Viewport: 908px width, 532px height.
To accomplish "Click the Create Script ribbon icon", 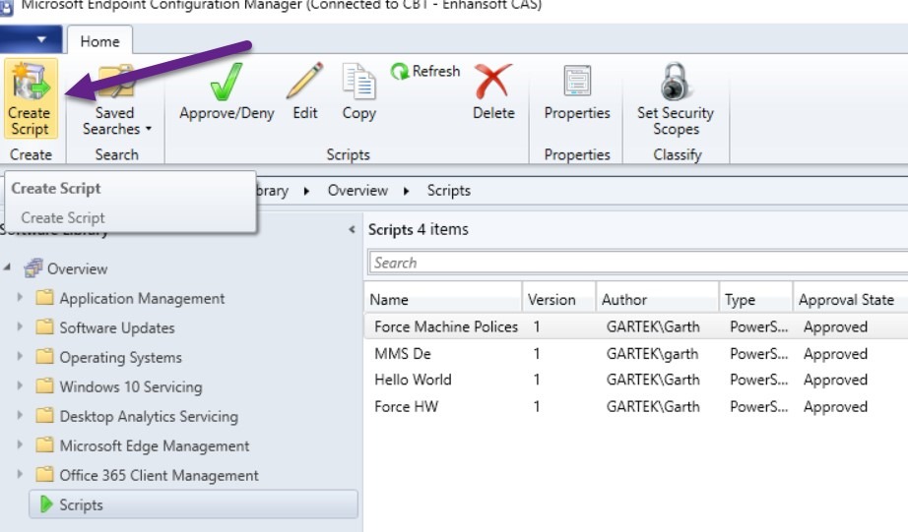I will (x=31, y=83).
